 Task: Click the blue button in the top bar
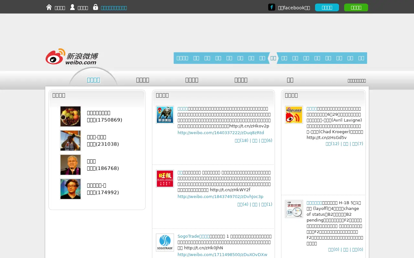pyautogui.click(x=327, y=7)
